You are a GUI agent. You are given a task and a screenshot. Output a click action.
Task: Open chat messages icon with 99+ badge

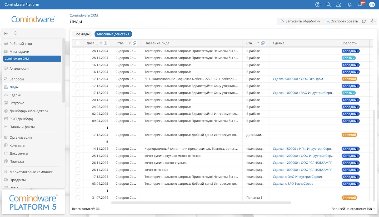coord(360,4)
